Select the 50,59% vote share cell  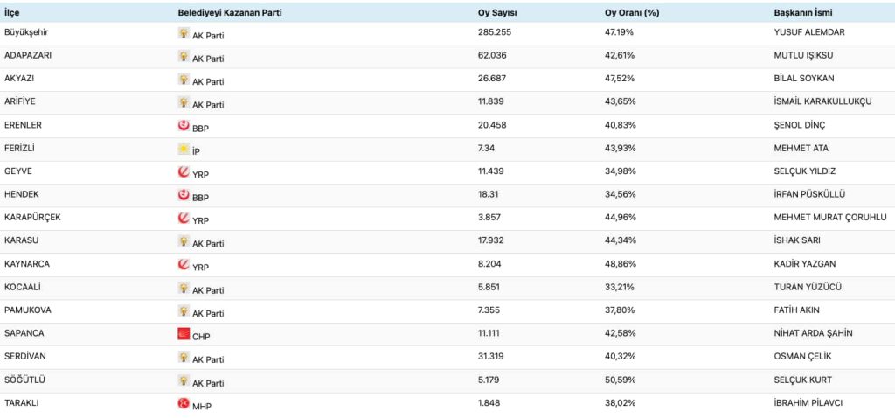pos(620,380)
